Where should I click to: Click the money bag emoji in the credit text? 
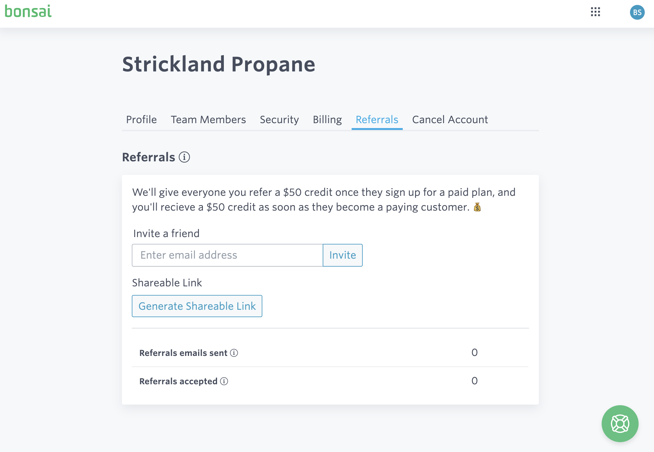click(477, 207)
